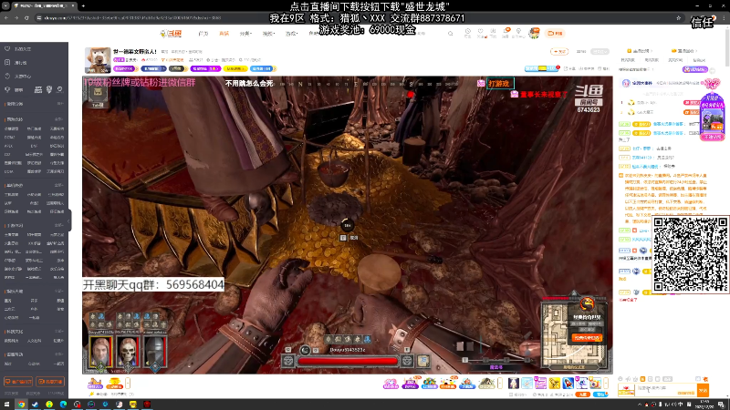The width and height of the screenshot is (730, 410).
Task: Open the first navigation item beside the logo
Action: pyautogui.click(x=203, y=34)
